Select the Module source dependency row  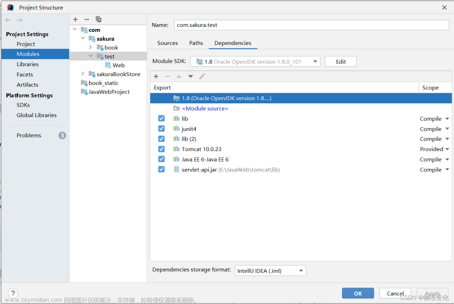[301, 108]
